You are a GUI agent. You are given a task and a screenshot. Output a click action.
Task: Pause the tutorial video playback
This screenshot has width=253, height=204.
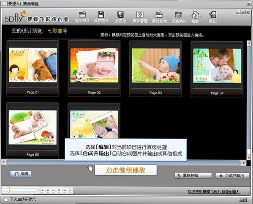pyautogui.click(x=59, y=191)
